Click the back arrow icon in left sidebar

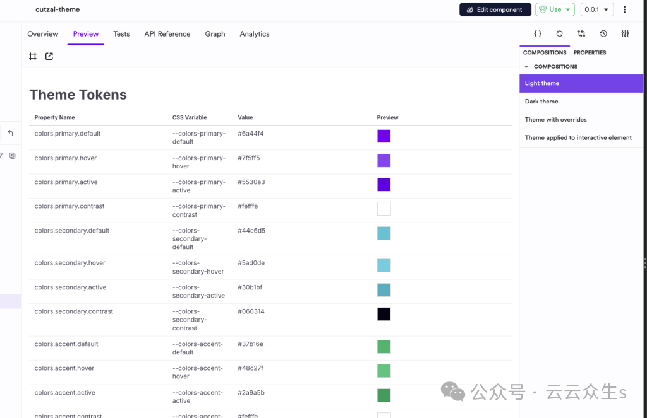click(x=11, y=133)
